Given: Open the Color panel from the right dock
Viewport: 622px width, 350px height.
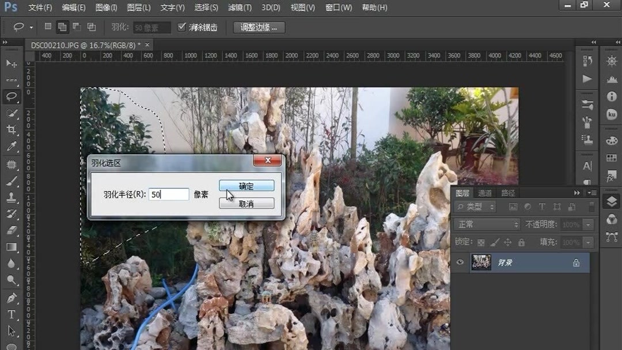Looking at the screenshot, I should click(x=610, y=142).
